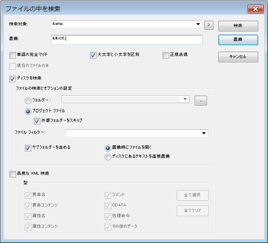Click the 検索 button
This screenshot has width=268, height=243.
pyautogui.click(x=238, y=26)
